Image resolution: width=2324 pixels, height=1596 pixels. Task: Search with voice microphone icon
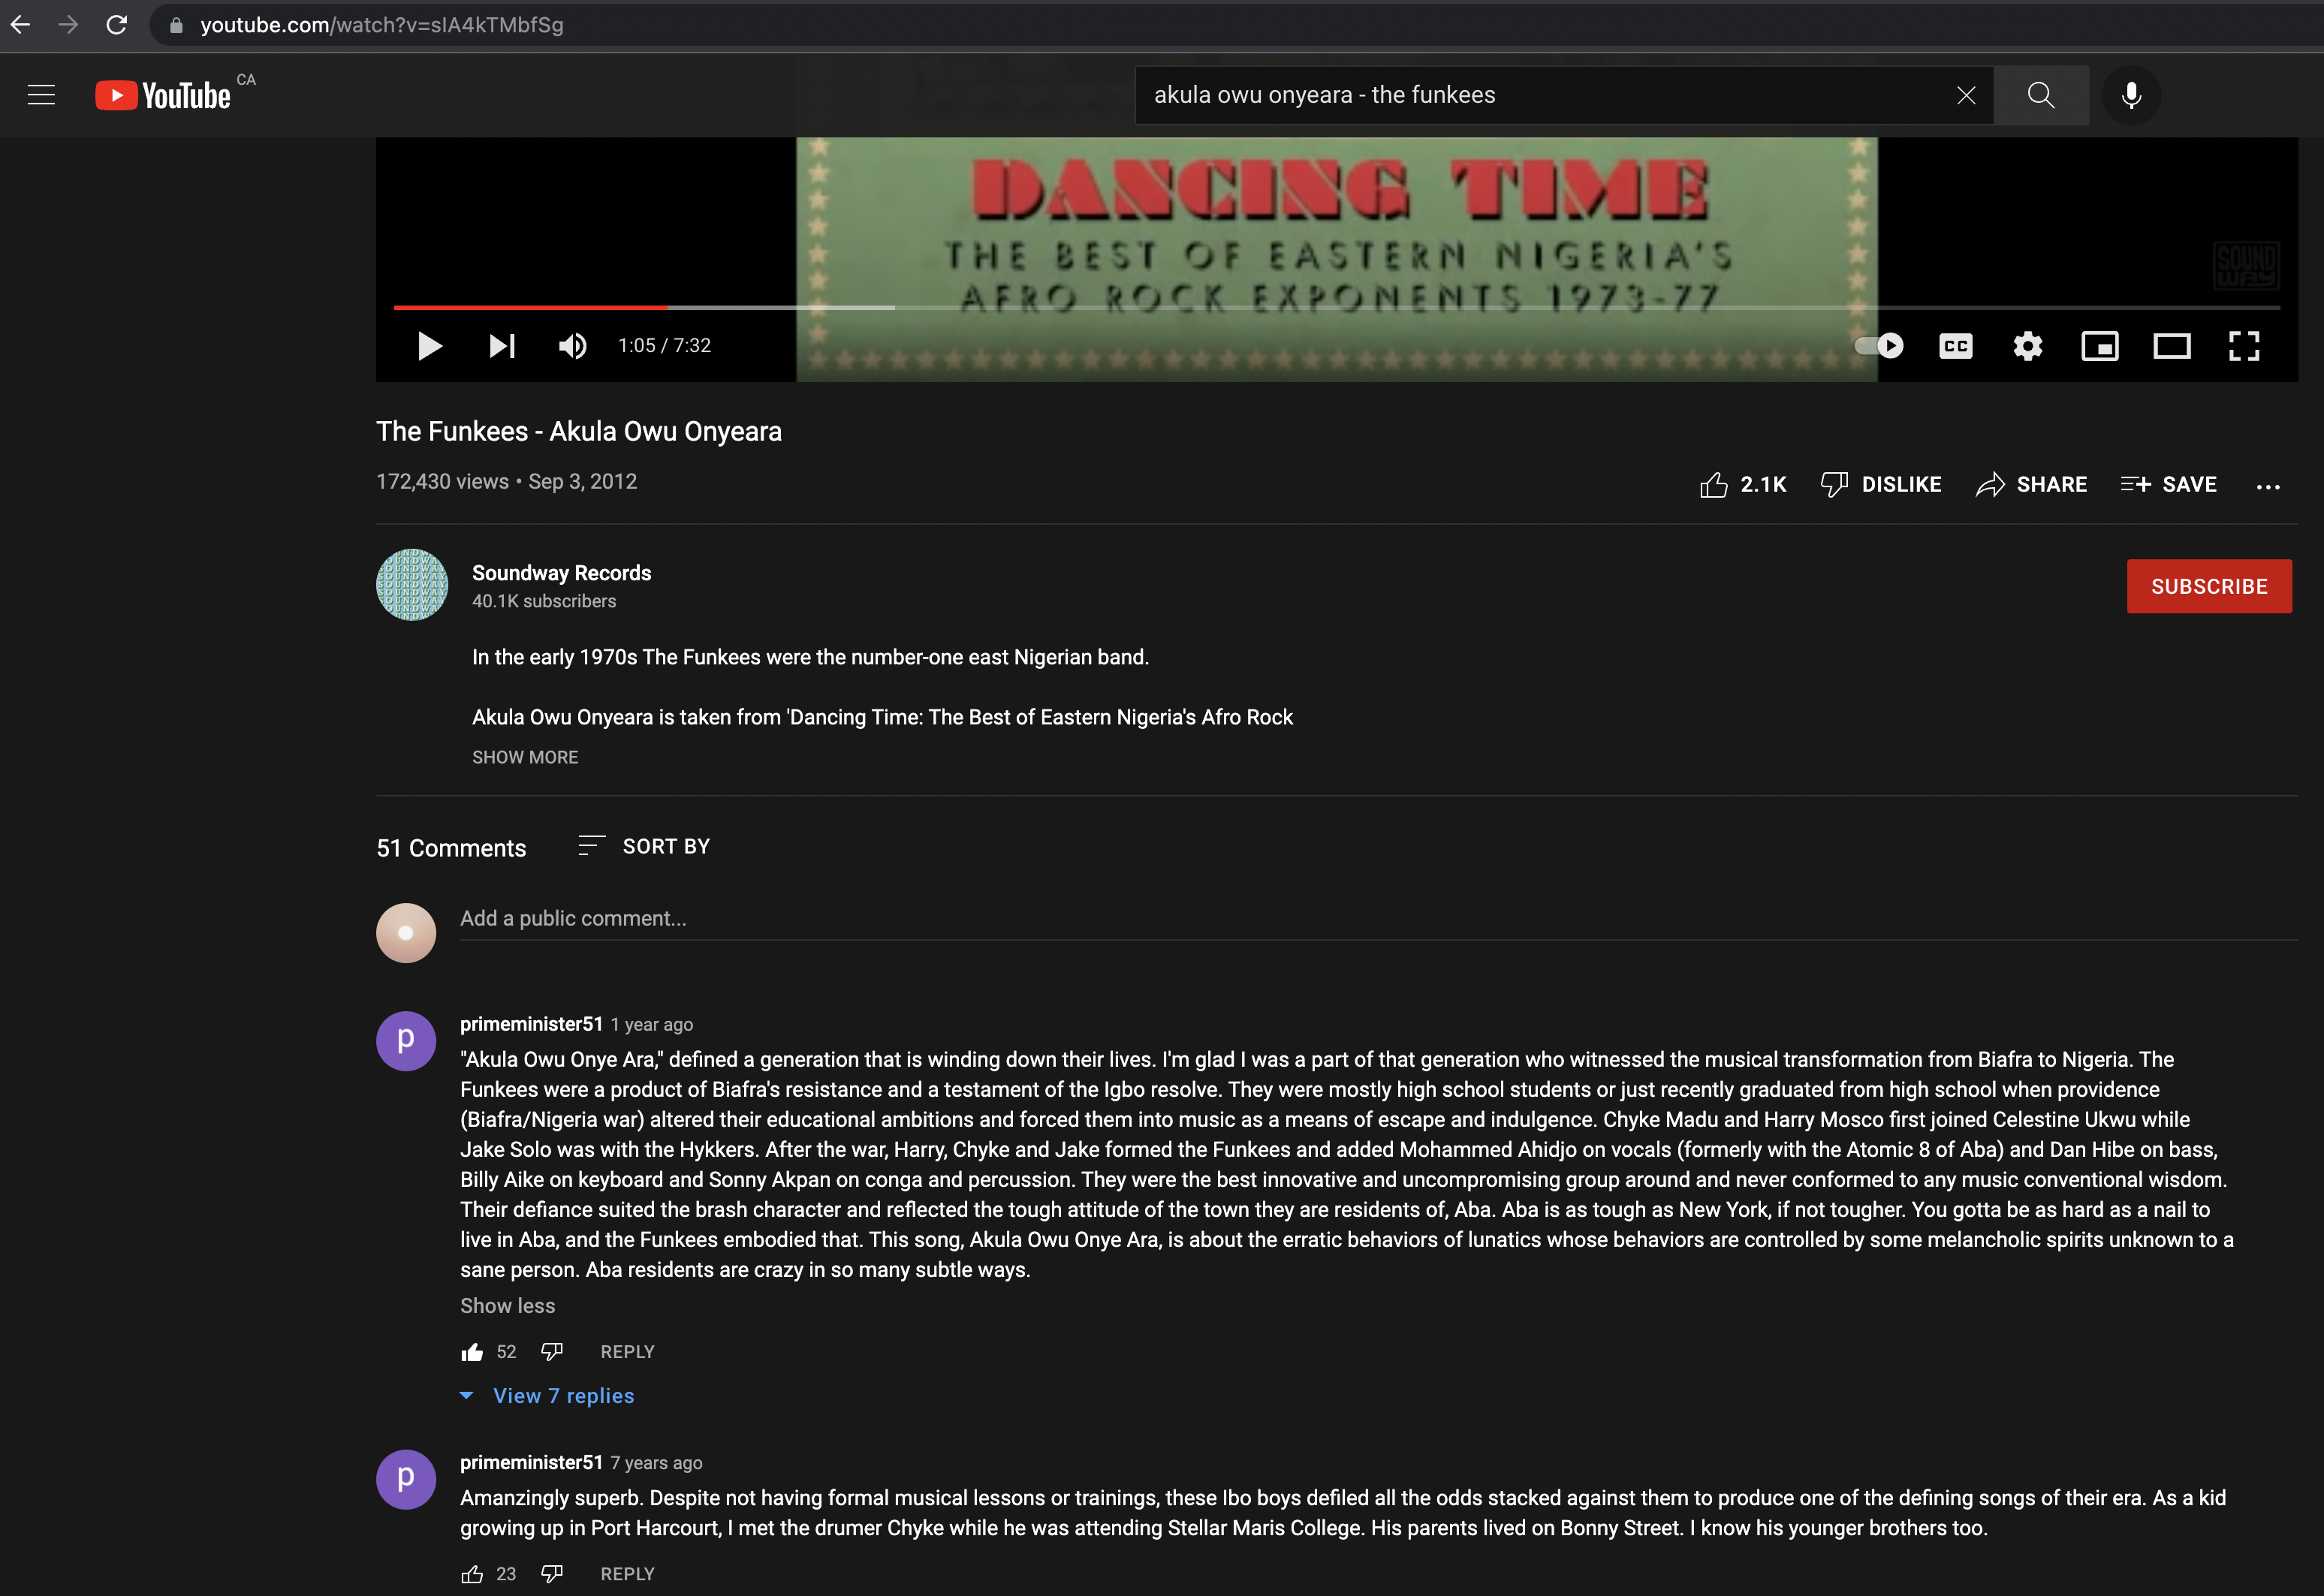tap(2131, 95)
